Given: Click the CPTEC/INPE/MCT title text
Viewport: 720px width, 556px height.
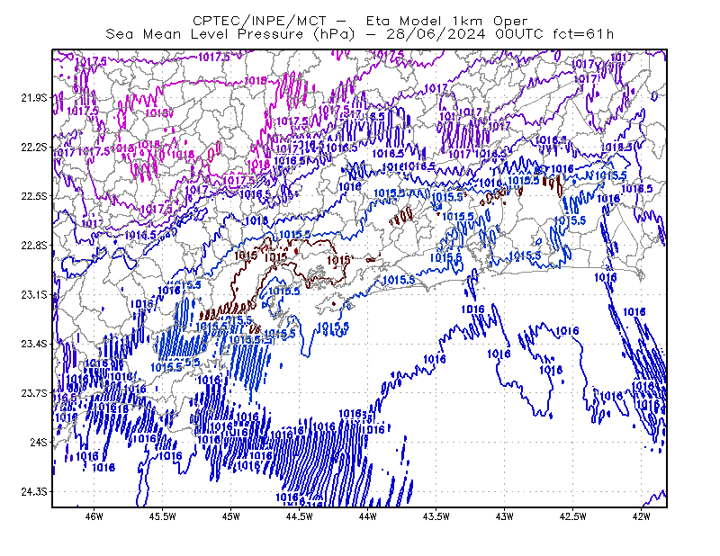Looking at the screenshot, I should point(259,21).
